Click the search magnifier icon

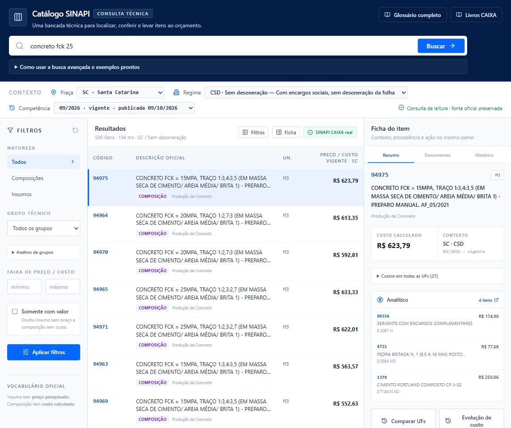point(20,46)
